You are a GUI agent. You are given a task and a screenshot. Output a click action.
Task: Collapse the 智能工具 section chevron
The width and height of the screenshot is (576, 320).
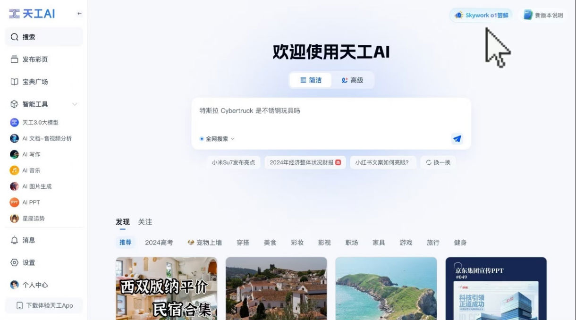tap(75, 104)
